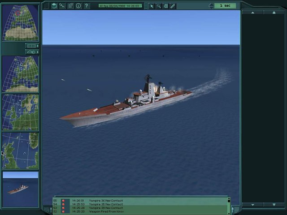Click the '1 sec' time compression display
Screen dimensions: 287x215
225,6
